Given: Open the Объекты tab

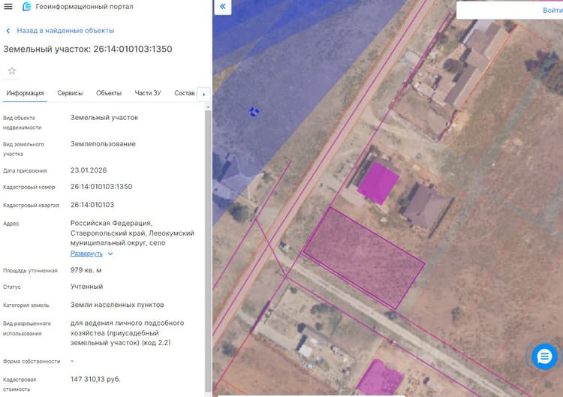Looking at the screenshot, I should pos(109,93).
